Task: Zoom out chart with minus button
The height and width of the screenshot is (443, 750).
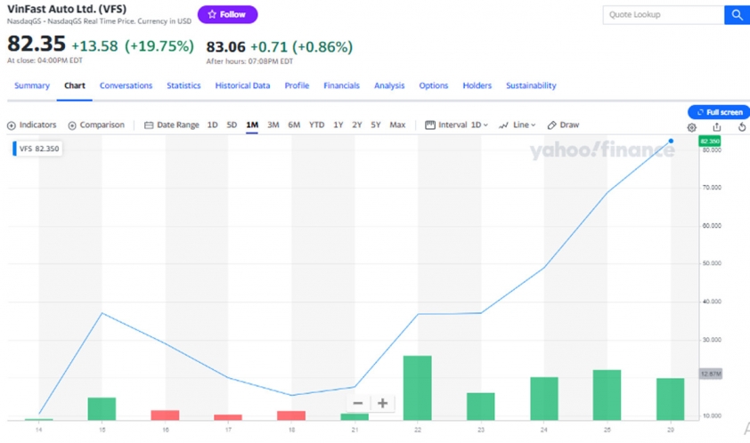Action: (x=358, y=403)
